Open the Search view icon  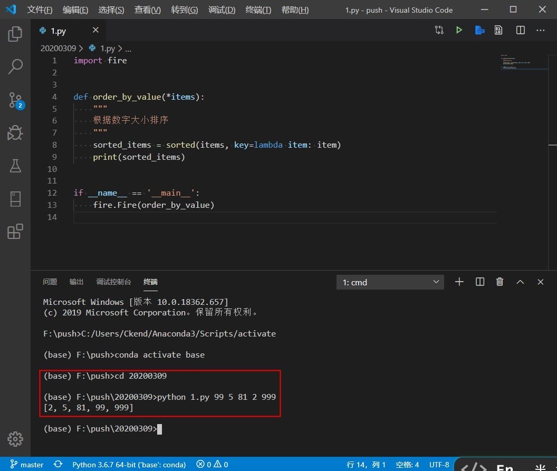pos(15,67)
